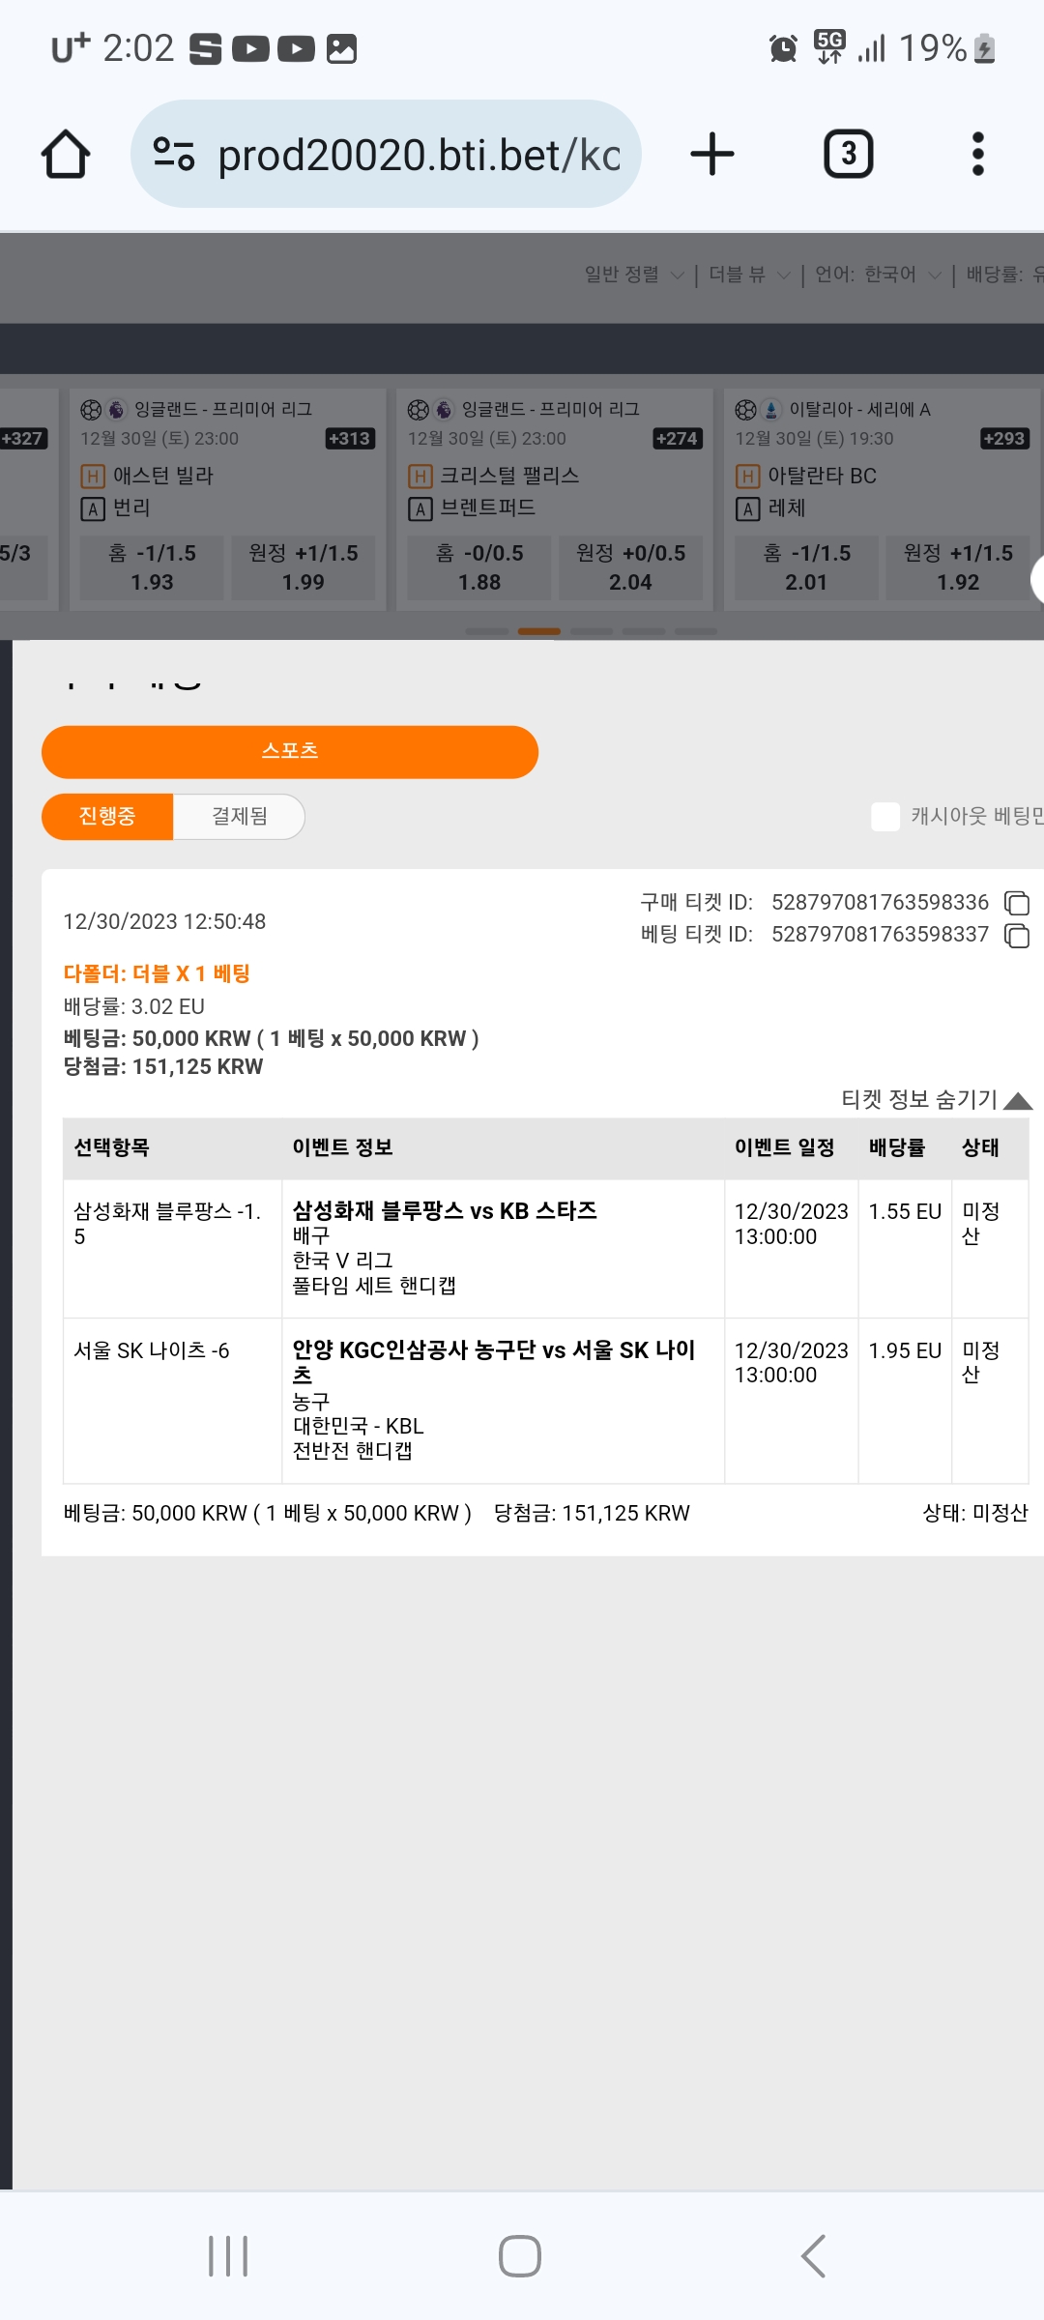Select Burnley away +1/1.5 odds 1.99
The image size is (1044, 2320).
304,567
